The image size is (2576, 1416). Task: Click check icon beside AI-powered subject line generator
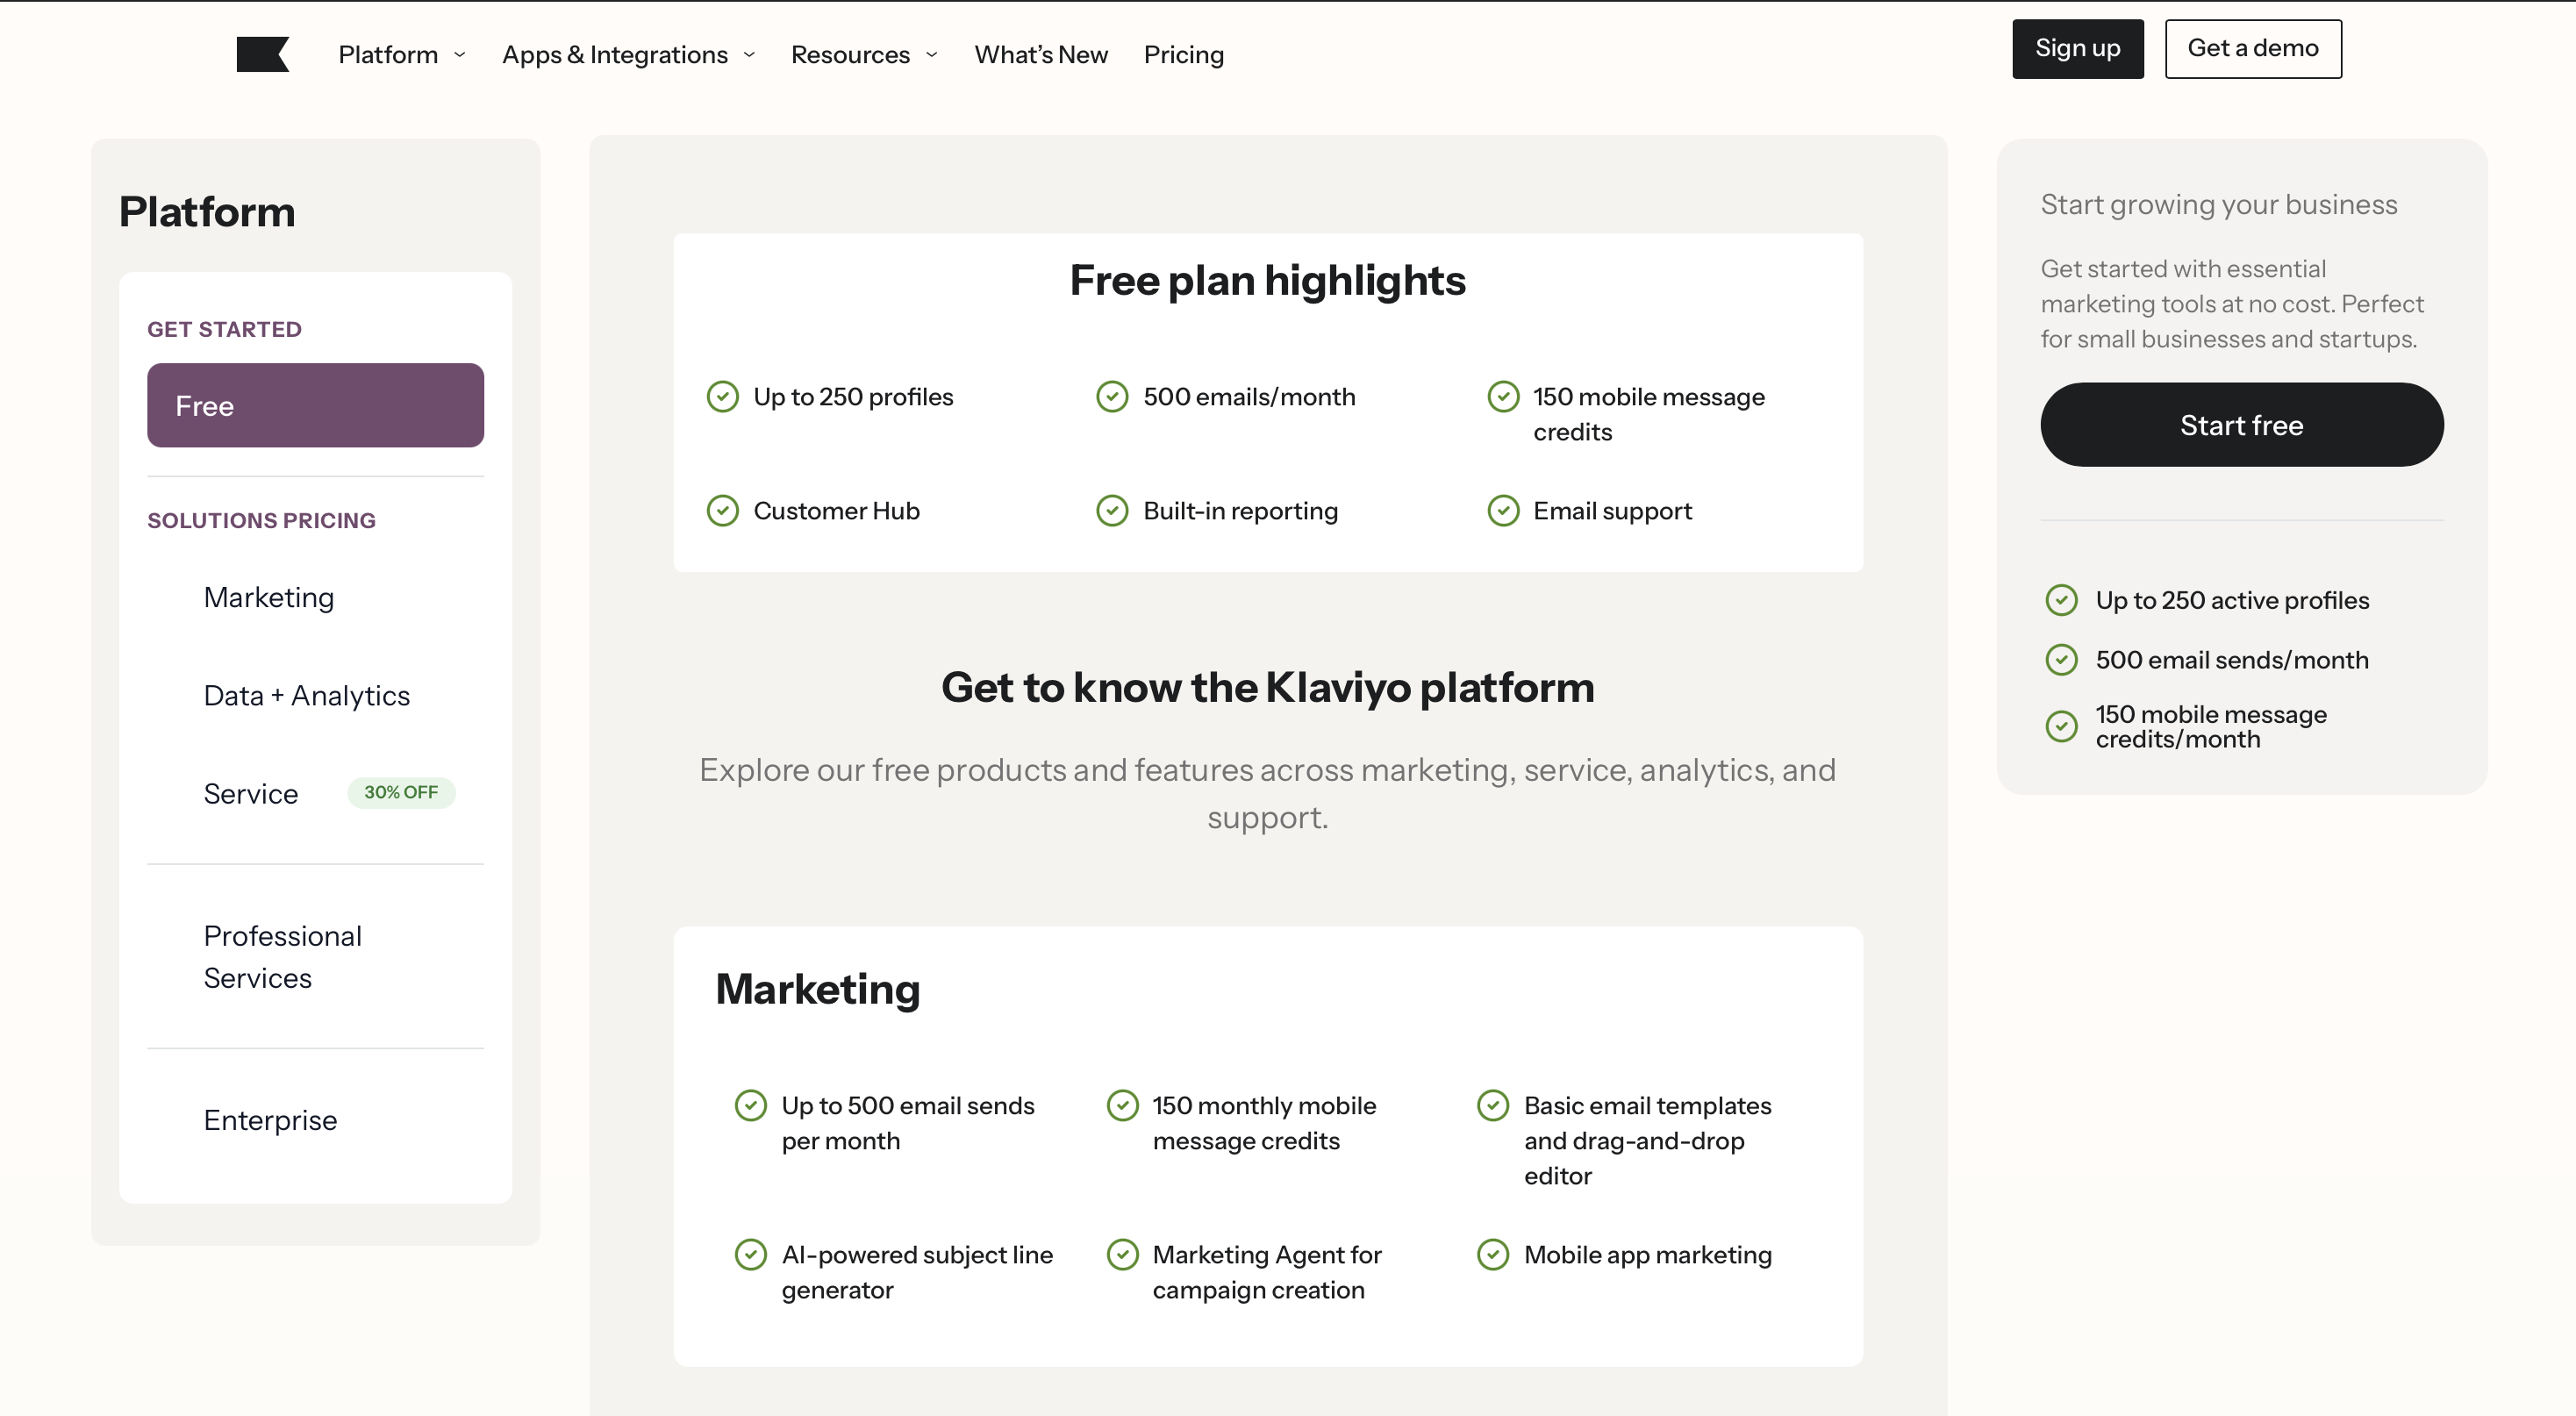[751, 1255]
